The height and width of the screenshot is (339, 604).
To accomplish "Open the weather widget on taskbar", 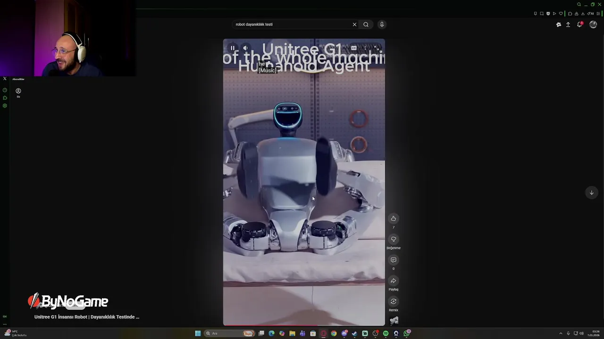I will 15,333.
